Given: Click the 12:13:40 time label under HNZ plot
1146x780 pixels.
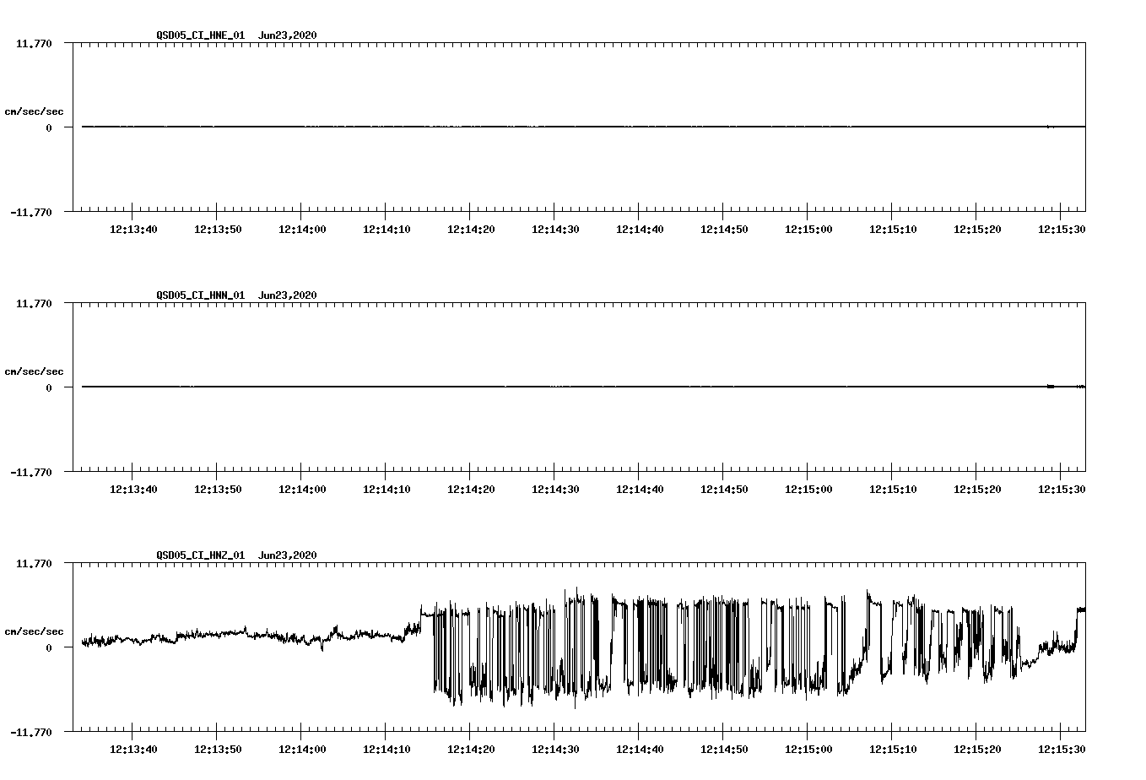Looking at the screenshot, I should [x=133, y=750].
